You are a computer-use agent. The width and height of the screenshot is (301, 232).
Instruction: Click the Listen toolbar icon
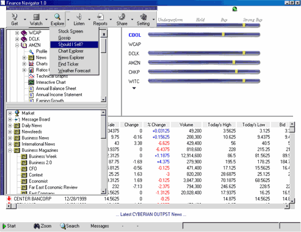tap(79, 17)
